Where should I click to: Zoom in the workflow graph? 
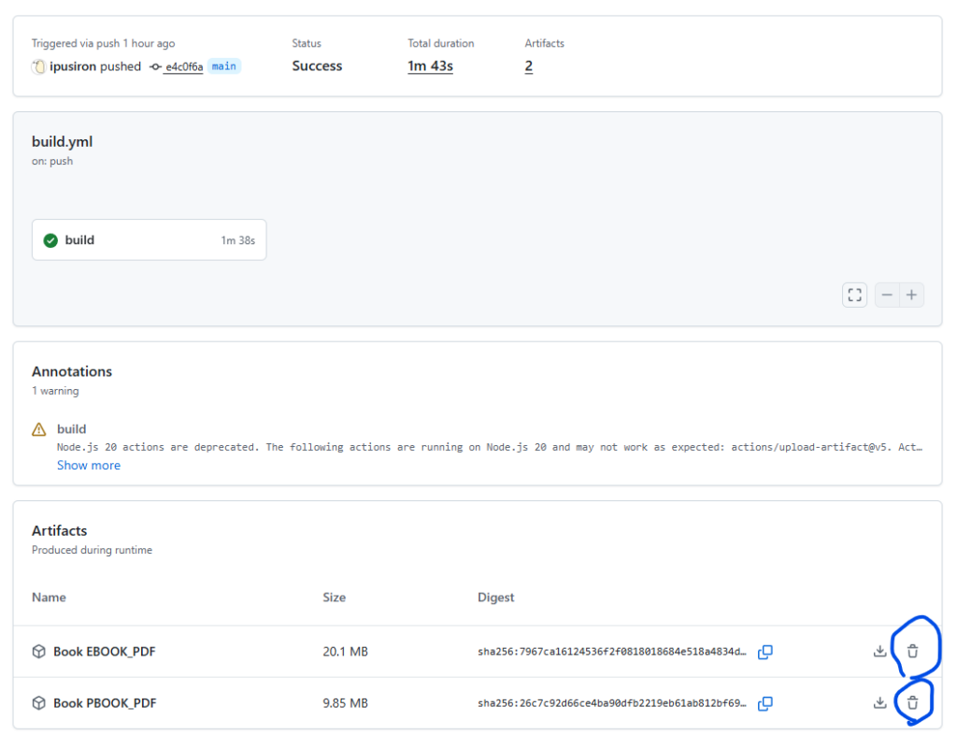pyautogui.click(x=911, y=296)
